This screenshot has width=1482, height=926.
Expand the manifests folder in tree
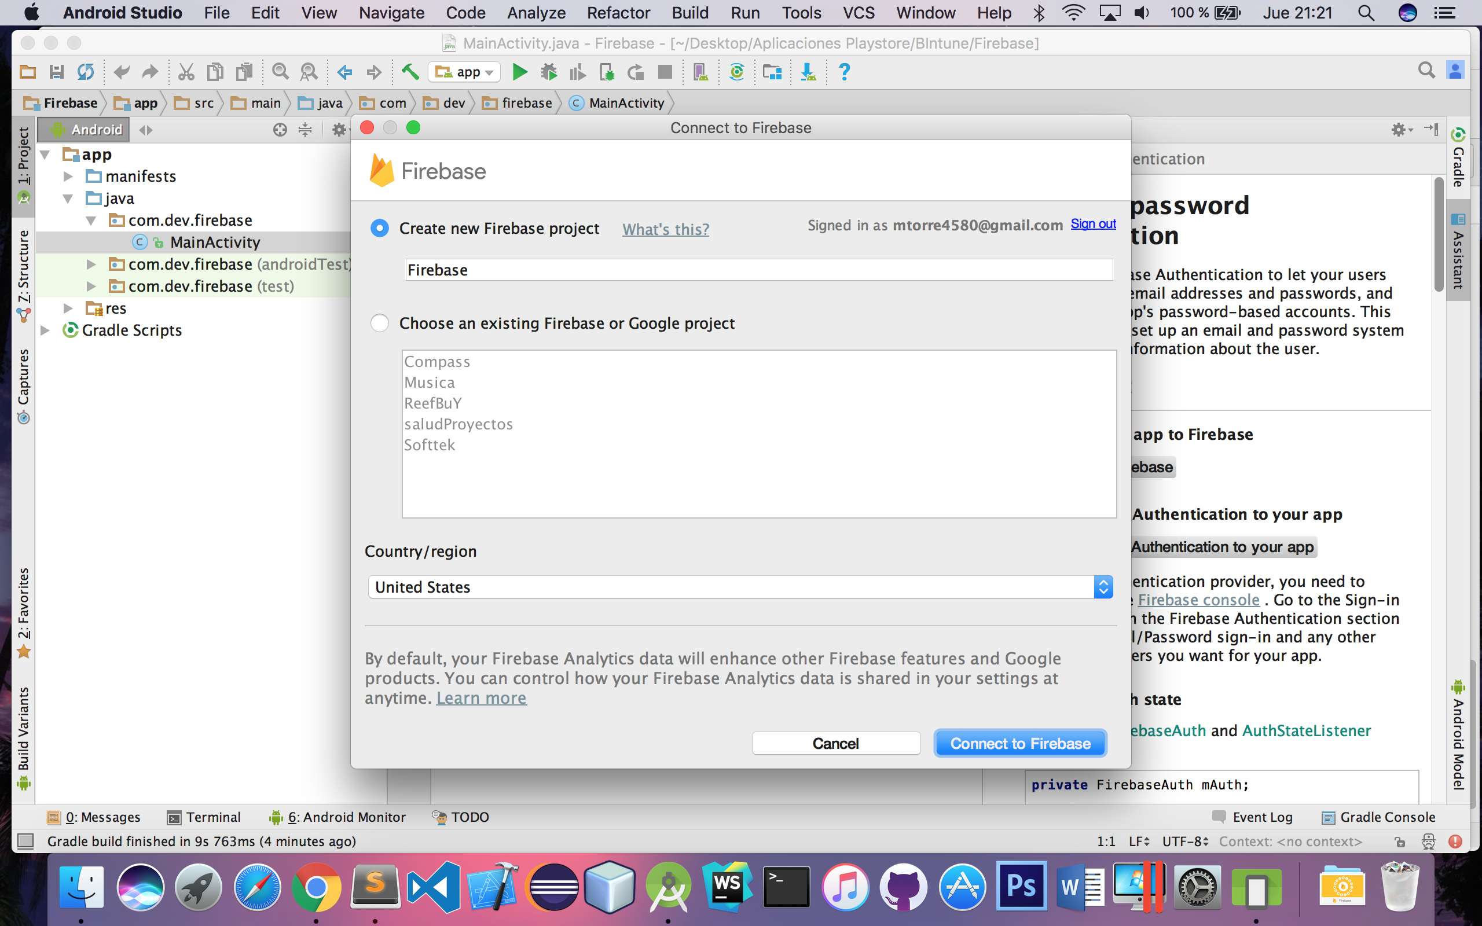pos(68,177)
